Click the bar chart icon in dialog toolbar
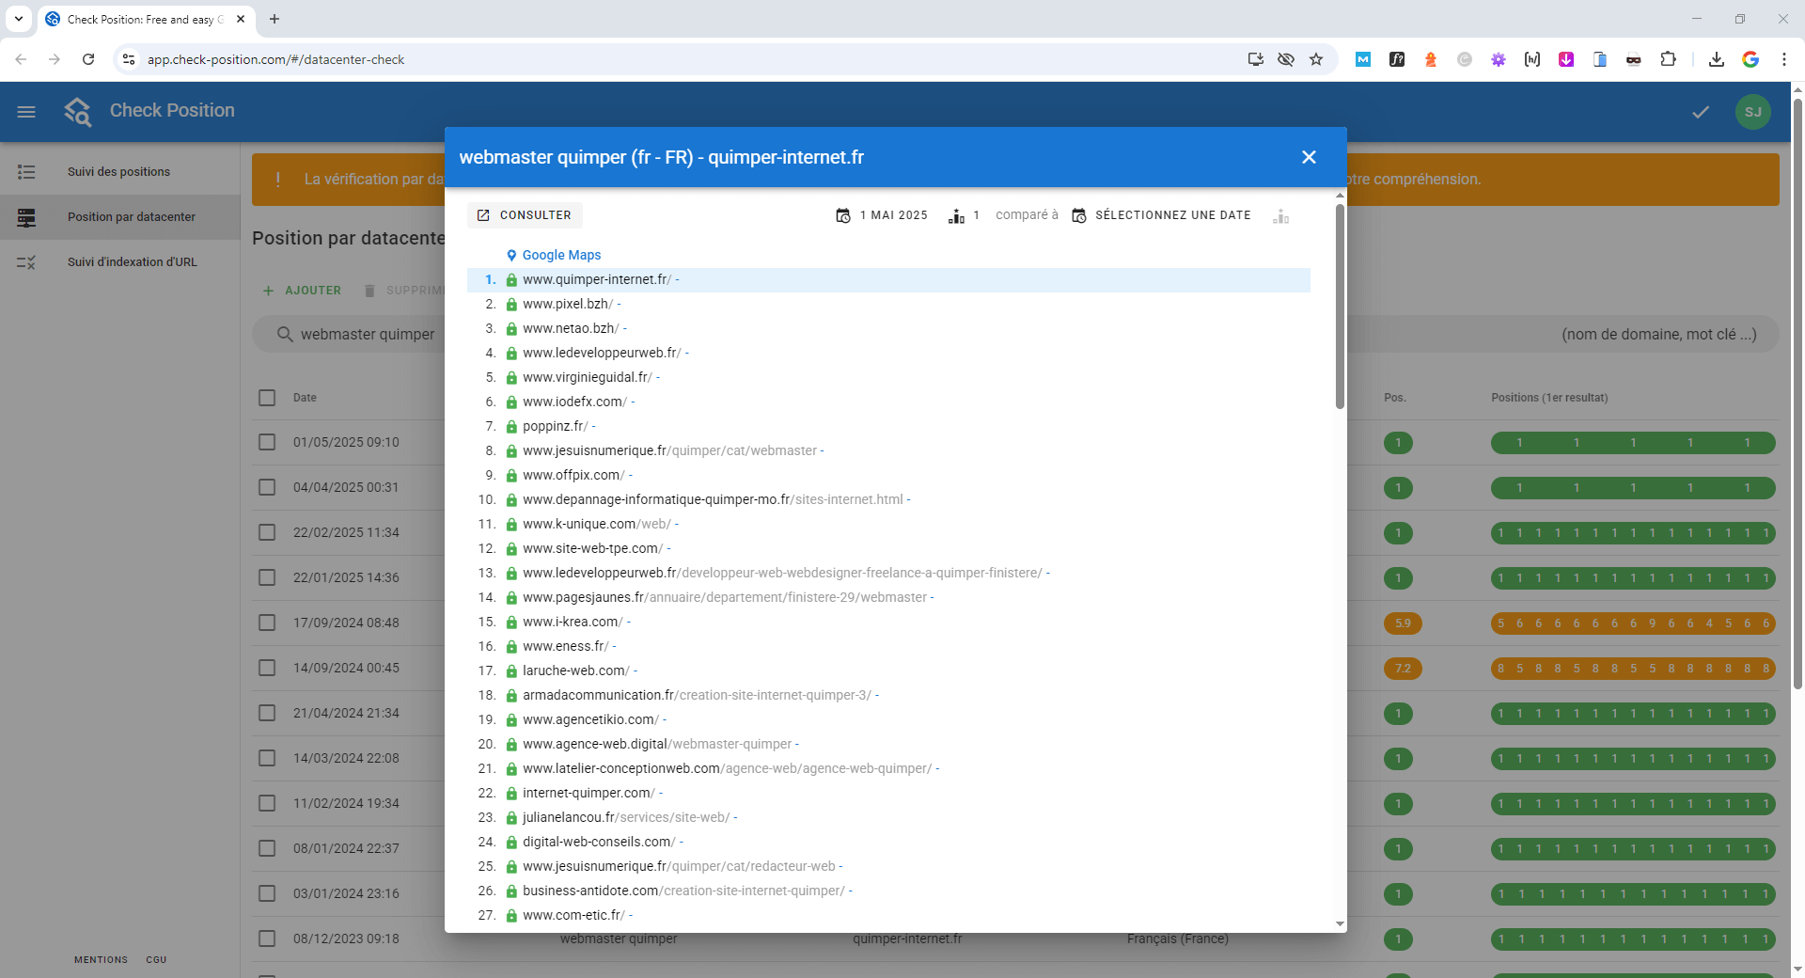 click(x=1280, y=216)
